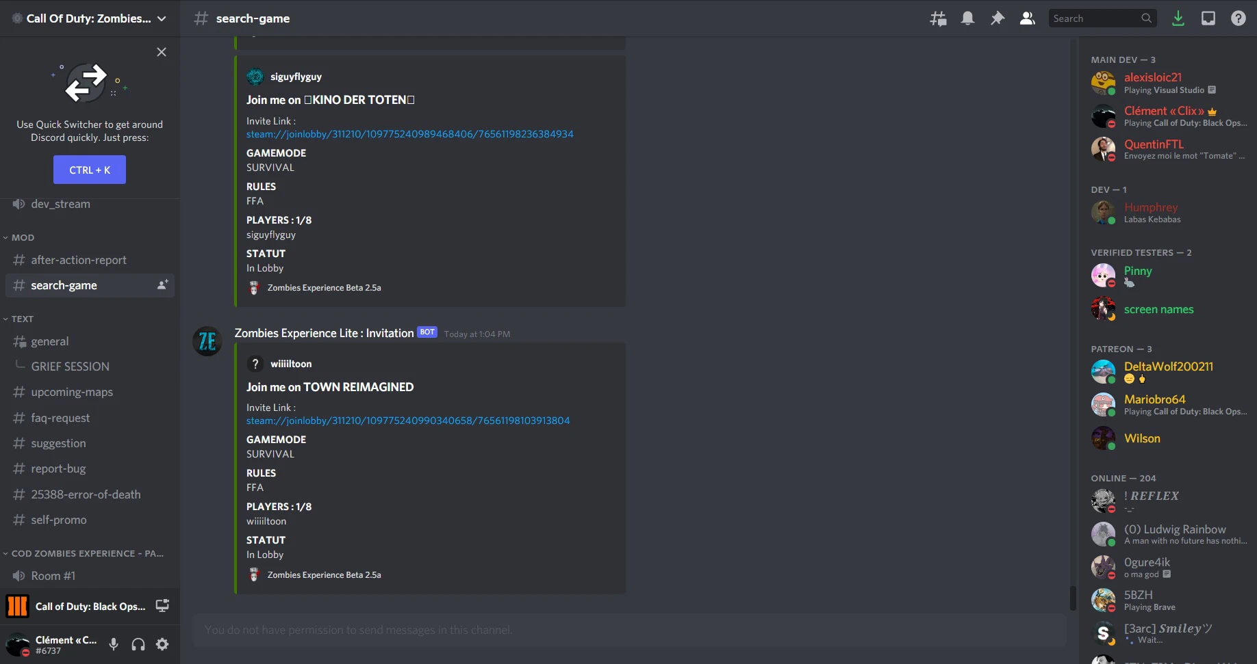
Task: Open the Help icon
Action: pos(1239,18)
